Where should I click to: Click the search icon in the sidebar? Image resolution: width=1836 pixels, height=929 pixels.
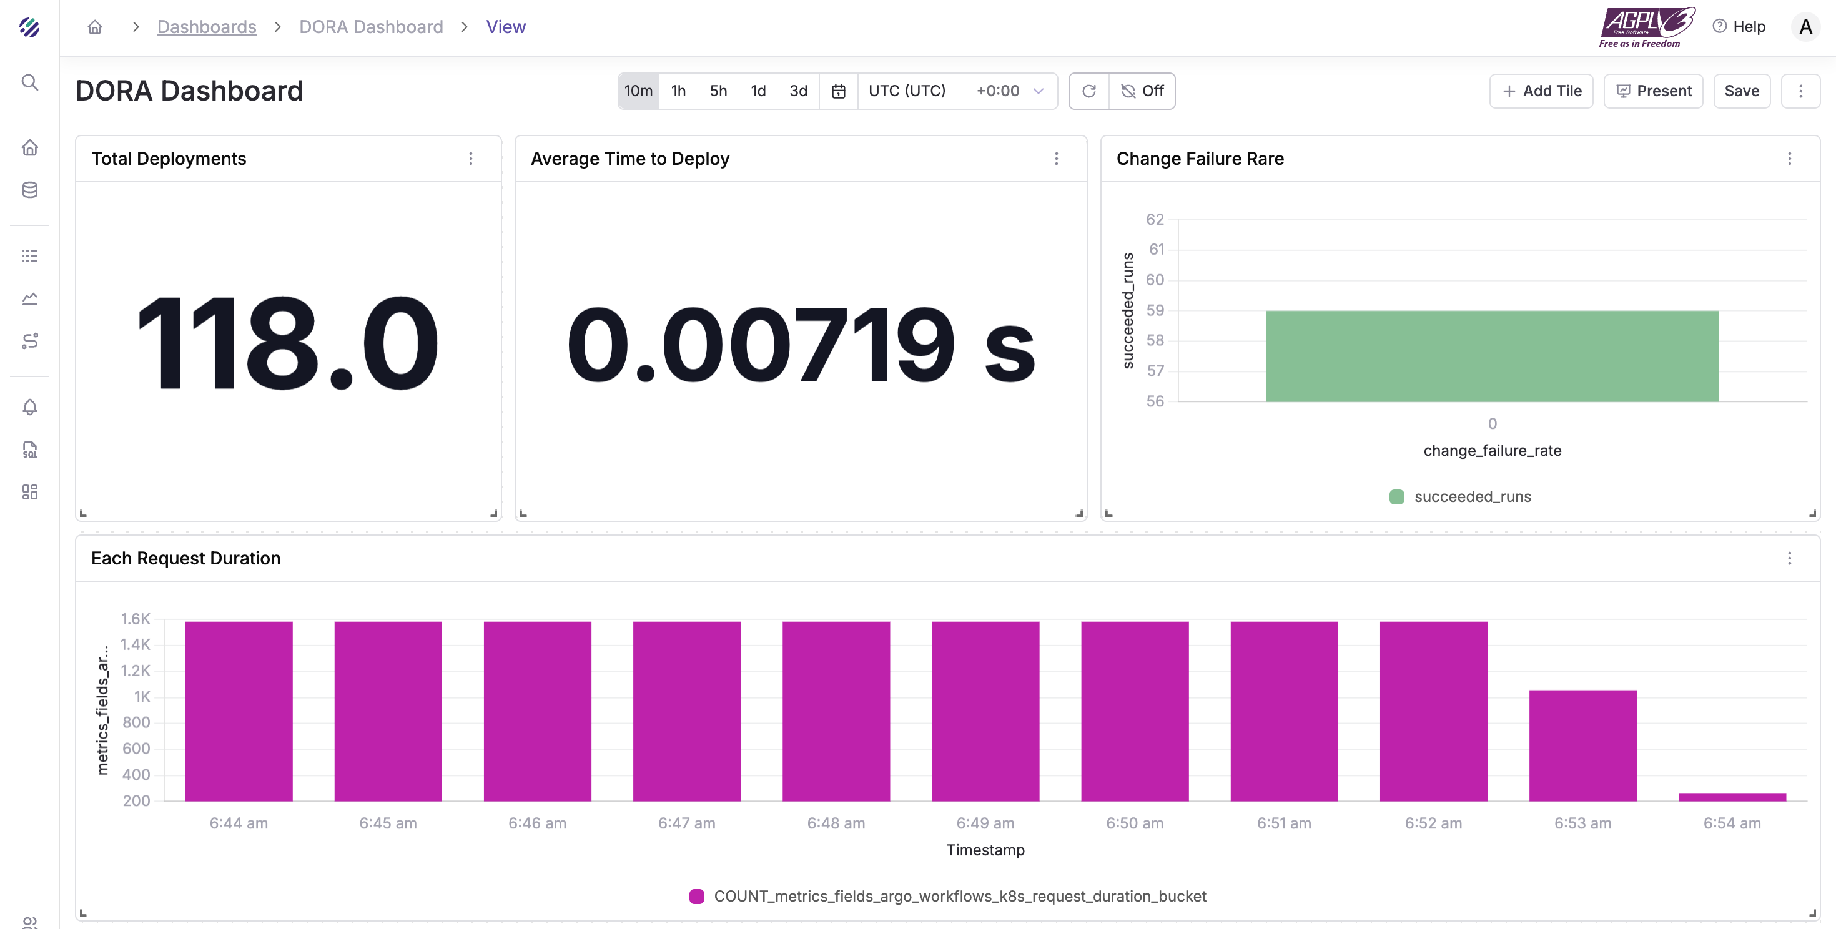[29, 82]
